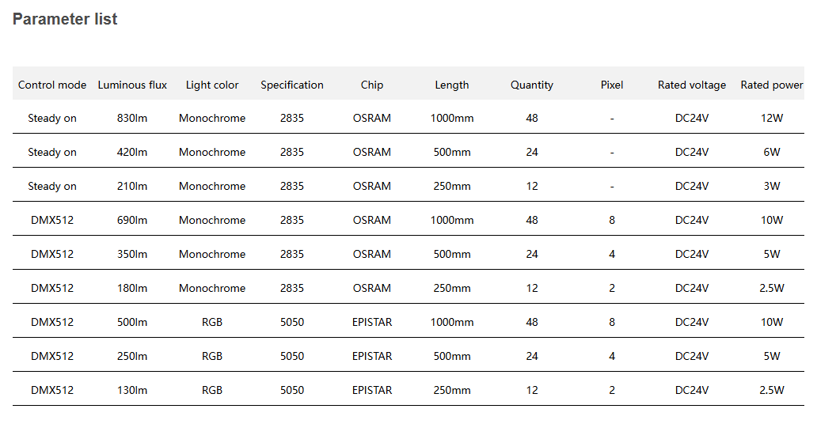
Task: Select the 180lm luminous flux cell
Action: [x=132, y=289]
